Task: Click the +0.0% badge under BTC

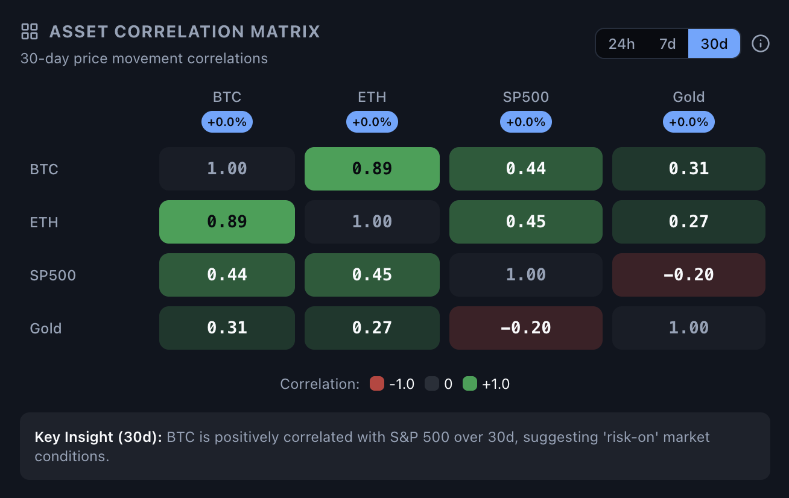Action: (x=227, y=122)
